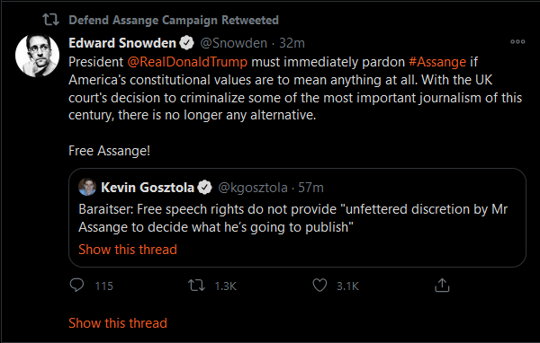Follow the #Assange hashtag link
This screenshot has width=540, height=343.
(437, 62)
